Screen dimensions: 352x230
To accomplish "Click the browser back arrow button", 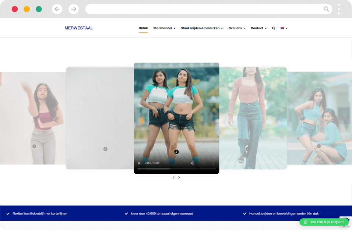I will 57,9.
